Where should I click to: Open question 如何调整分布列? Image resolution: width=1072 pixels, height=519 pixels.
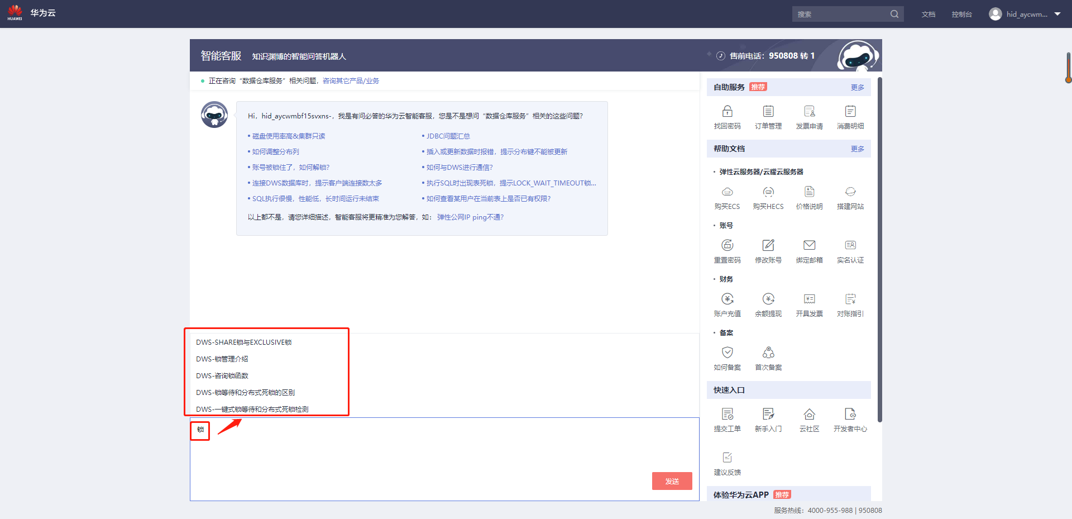(276, 152)
